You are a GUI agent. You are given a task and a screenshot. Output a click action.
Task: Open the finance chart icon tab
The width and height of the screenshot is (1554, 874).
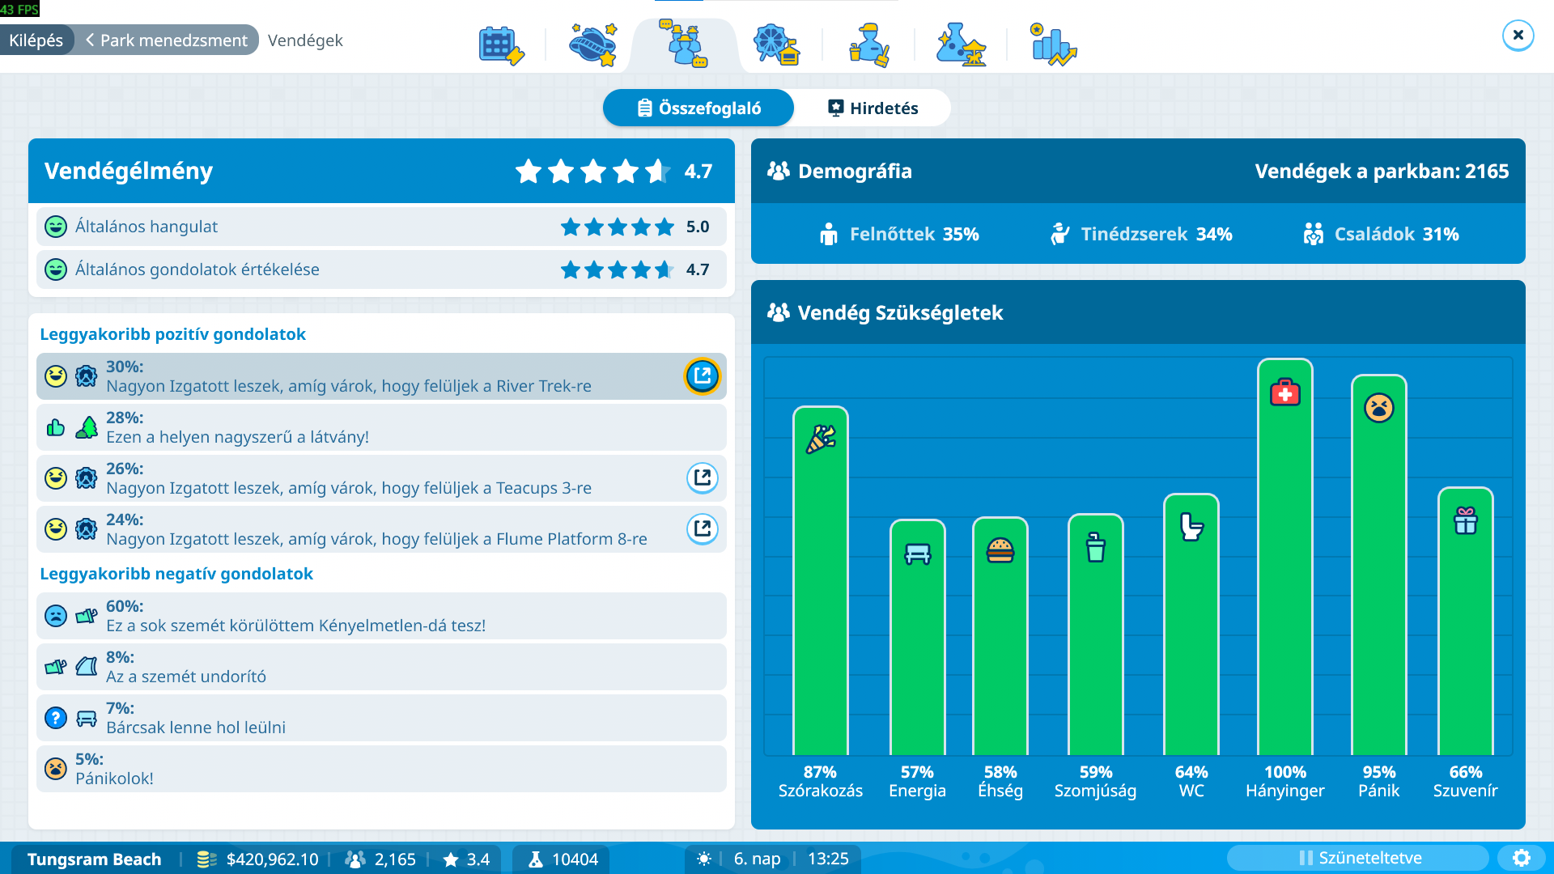(x=1052, y=45)
